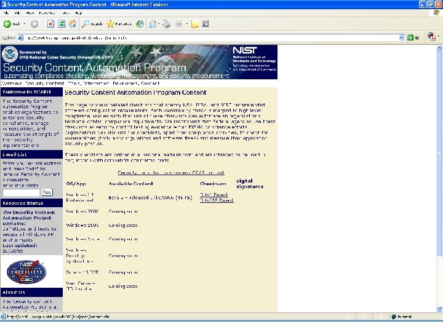
Task: Open the Help menu
Action: [78, 13]
